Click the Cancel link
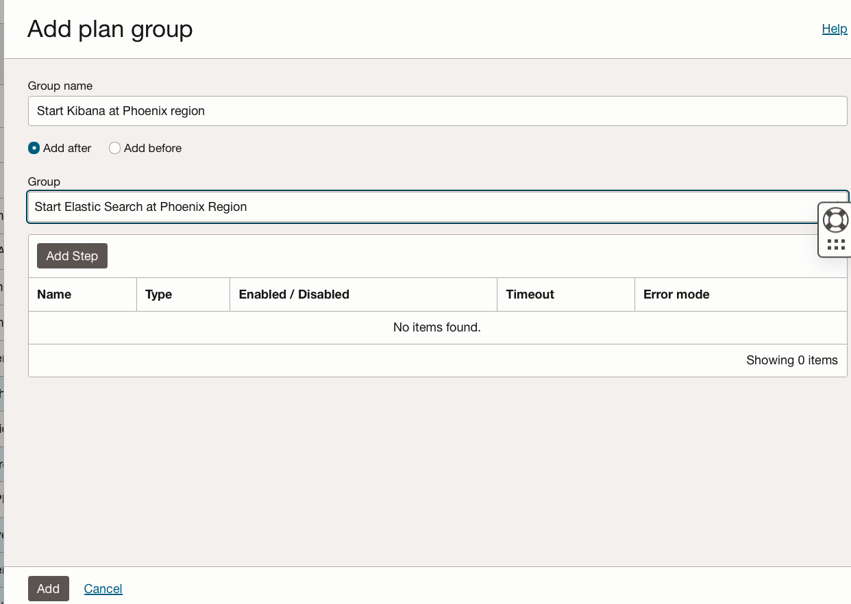This screenshot has height=604, width=851. tap(103, 588)
